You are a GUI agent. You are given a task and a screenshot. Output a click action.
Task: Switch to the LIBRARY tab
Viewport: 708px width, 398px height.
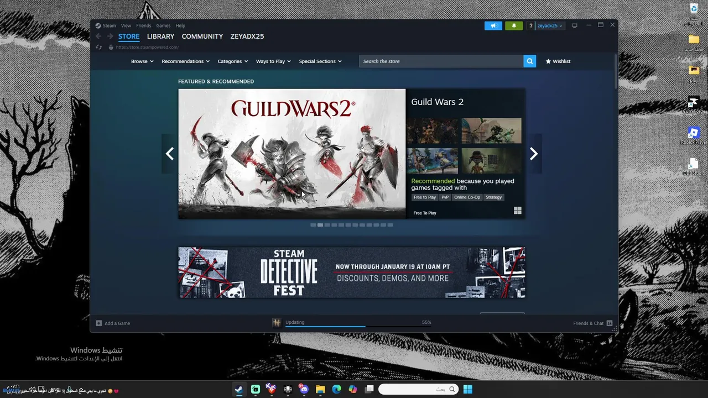coord(160,36)
